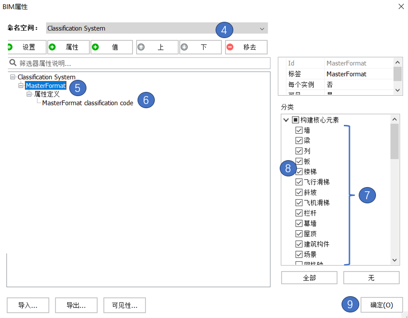408x318 pixels.
Task: Click the 值 add button
Action: pyautogui.click(x=112, y=47)
